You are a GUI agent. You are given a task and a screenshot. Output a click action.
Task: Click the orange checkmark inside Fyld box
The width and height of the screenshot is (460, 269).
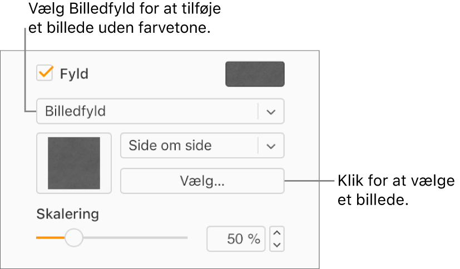(46, 72)
